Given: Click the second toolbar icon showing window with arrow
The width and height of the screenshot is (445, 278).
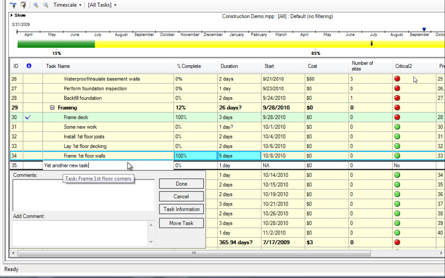Looking at the screenshot, I should click(23, 5).
